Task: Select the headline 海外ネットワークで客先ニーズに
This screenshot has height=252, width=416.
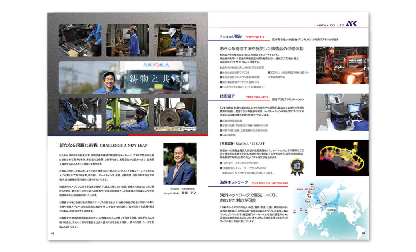Action: pyautogui.click(x=248, y=195)
